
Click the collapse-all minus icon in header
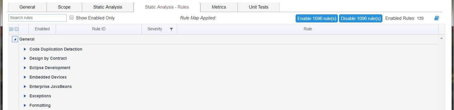[x=17, y=29]
